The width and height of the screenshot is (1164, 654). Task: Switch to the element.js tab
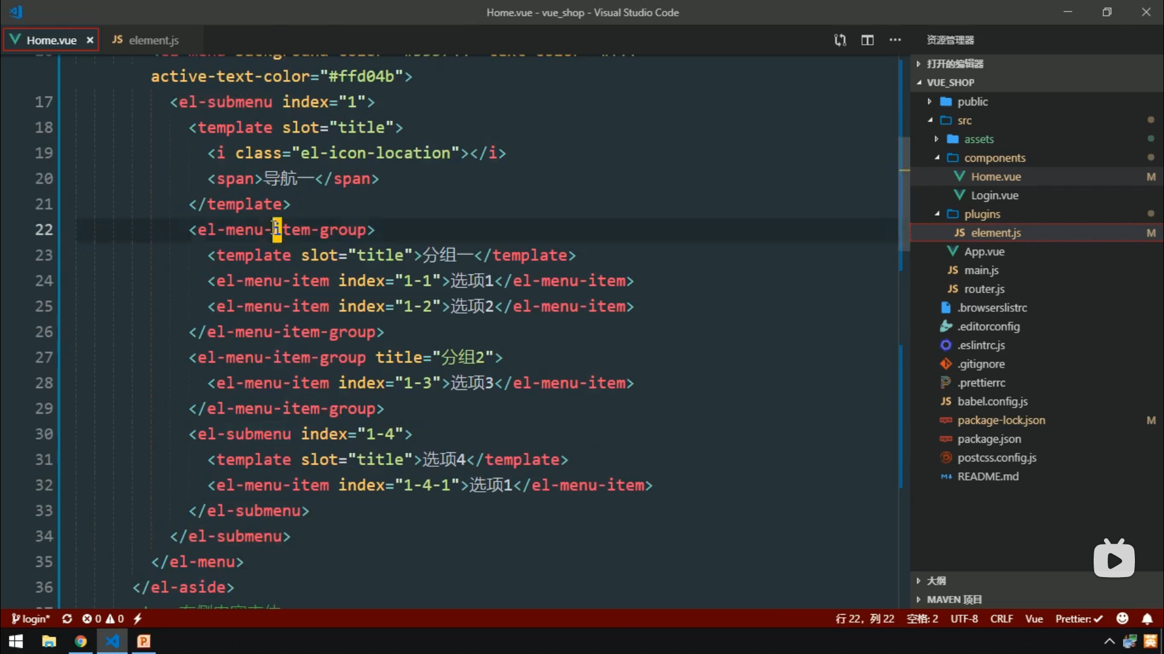click(145, 40)
